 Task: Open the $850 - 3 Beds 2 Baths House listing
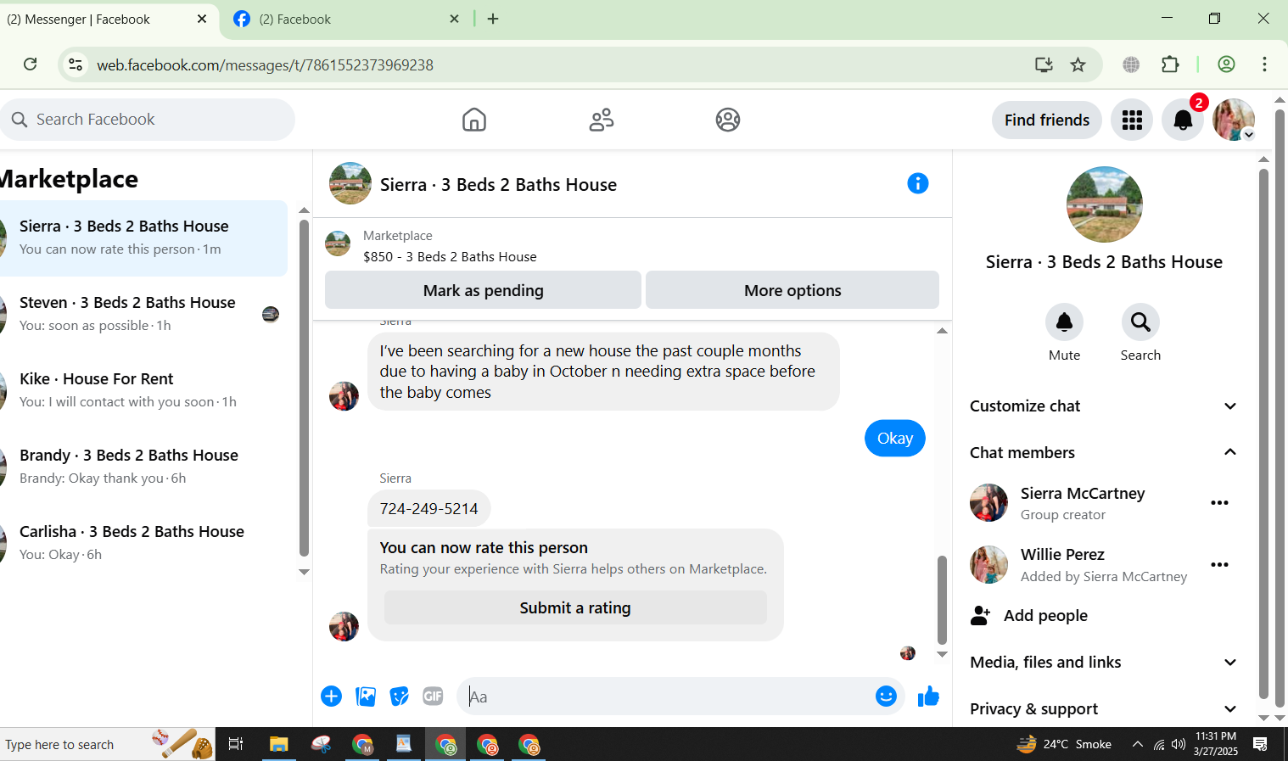click(x=450, y=256)
